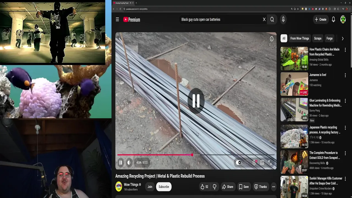Go back with browser back arrow
Screen dimensions: 352x198
(x=114, y=9)
